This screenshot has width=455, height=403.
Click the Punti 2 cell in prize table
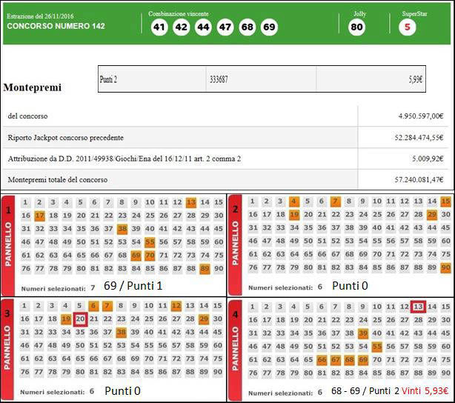click(x=151, y=79)
